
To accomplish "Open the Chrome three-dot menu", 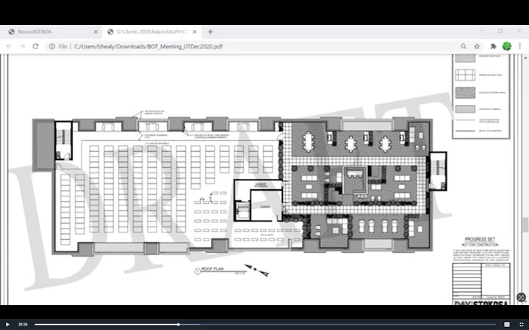I will coord(520,46).
